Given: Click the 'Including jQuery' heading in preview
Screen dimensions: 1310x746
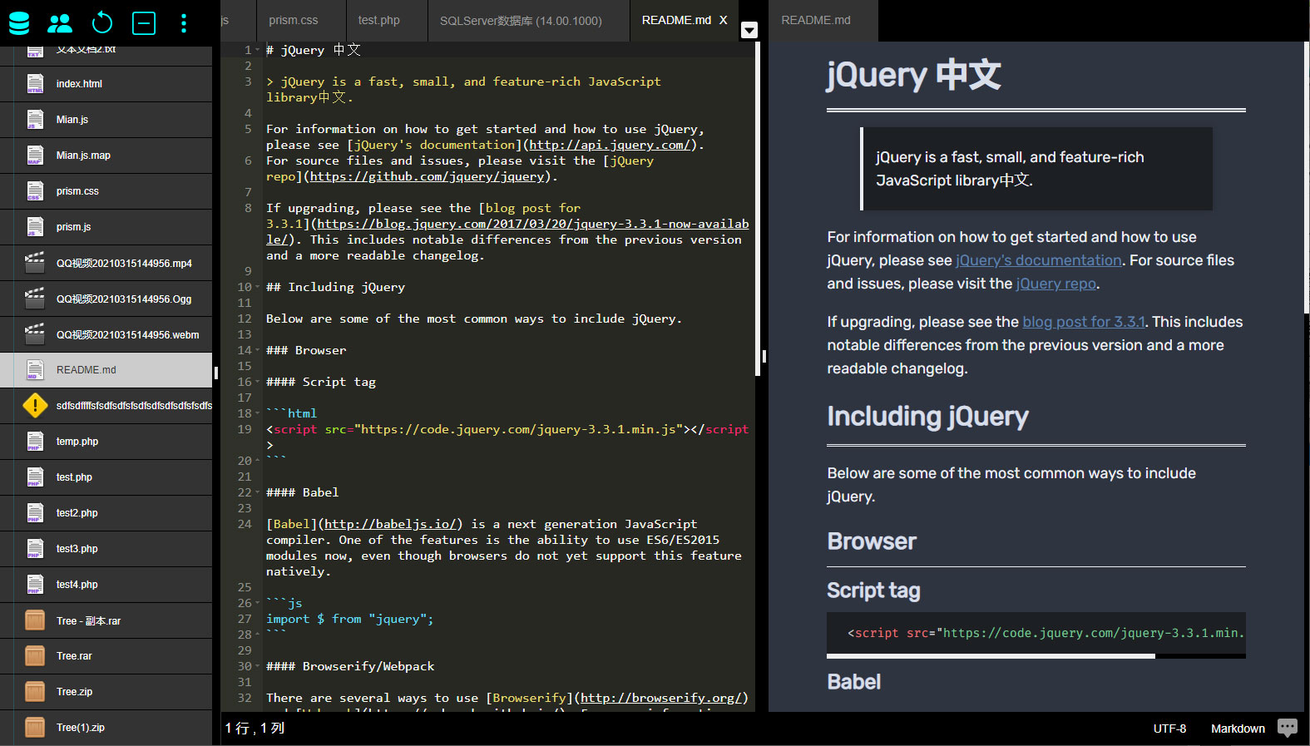Looking at the screenshot, I should tap(927, 417).
